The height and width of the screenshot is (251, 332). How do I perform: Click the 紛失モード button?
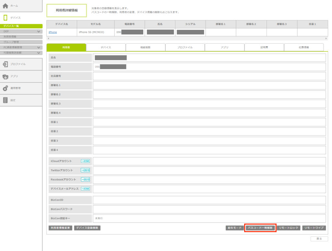234,228
